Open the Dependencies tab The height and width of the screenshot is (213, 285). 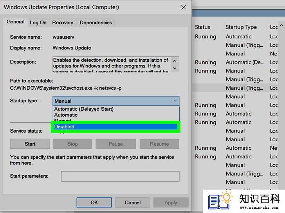click(96, 23)
